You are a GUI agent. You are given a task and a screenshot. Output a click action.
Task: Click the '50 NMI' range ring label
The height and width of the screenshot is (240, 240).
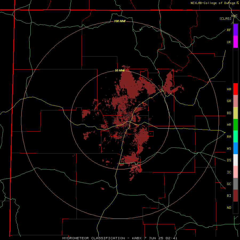point(120,71)
